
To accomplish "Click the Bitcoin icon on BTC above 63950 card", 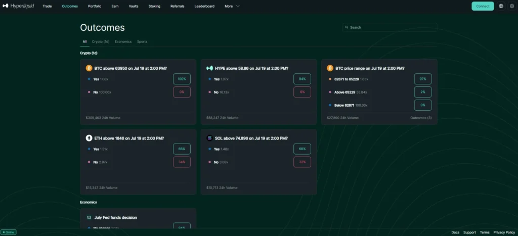I will (89, 68).
